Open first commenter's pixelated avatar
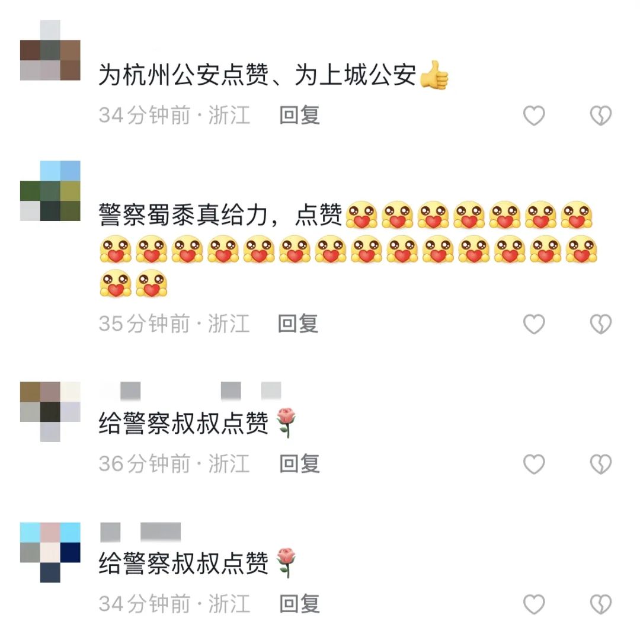Viewport: 640px width, 637px height. click(50, 50)
